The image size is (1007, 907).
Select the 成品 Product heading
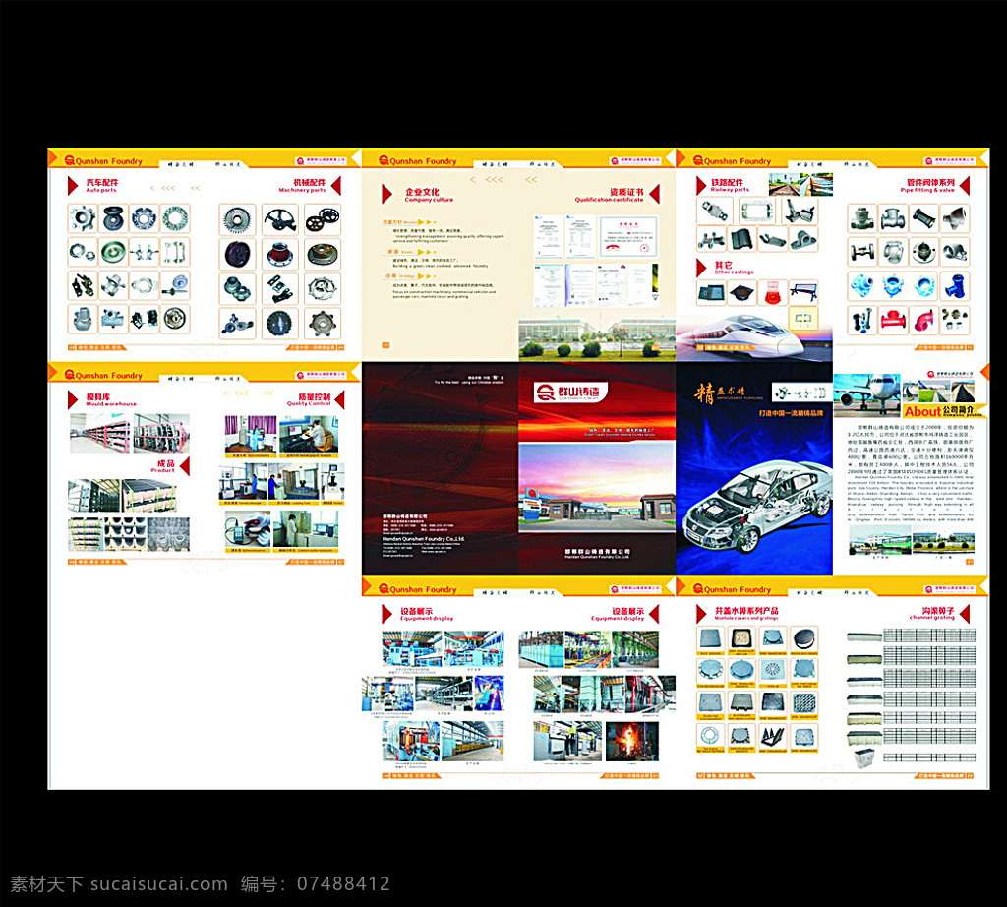tap(163, 466)
